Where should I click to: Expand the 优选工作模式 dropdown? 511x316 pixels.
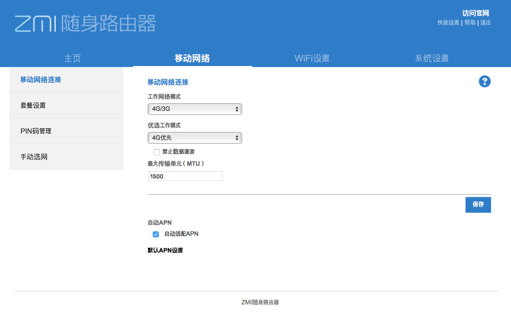point(194,138)
